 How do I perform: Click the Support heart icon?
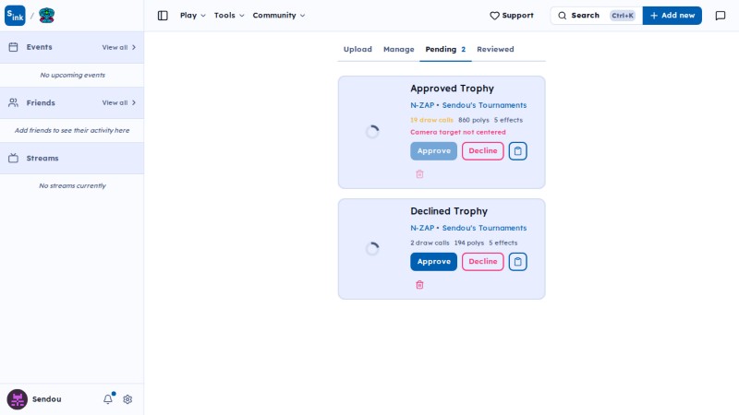(494, 16)
